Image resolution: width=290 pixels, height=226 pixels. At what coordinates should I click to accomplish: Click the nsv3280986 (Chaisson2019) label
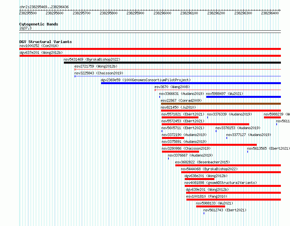186,148
